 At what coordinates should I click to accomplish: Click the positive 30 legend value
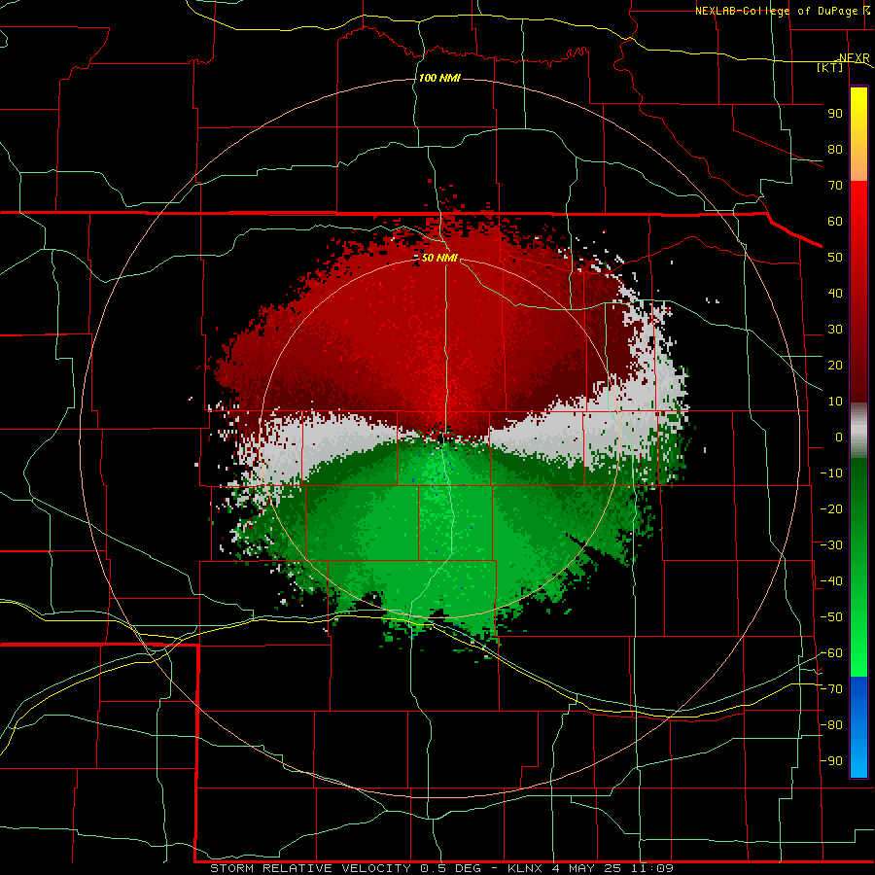835,330
